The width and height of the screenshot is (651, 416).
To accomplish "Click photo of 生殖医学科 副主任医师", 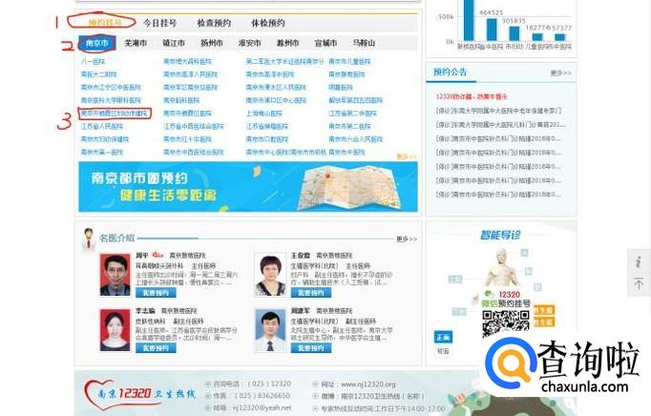I will 270,330.
